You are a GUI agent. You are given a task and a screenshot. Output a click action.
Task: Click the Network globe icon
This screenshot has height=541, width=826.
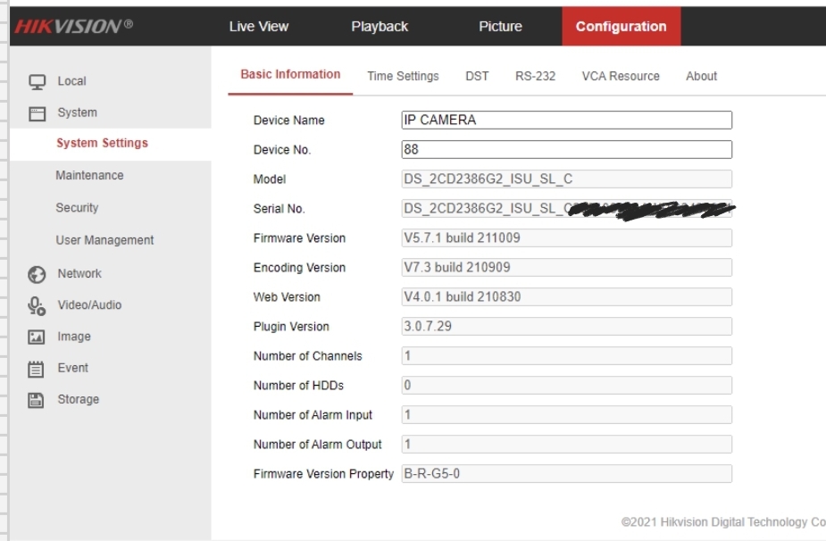coord(37,274)
